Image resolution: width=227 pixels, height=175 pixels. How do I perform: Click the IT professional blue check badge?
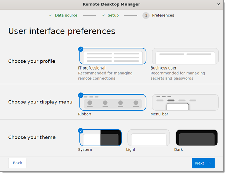(x=81, y=49)
